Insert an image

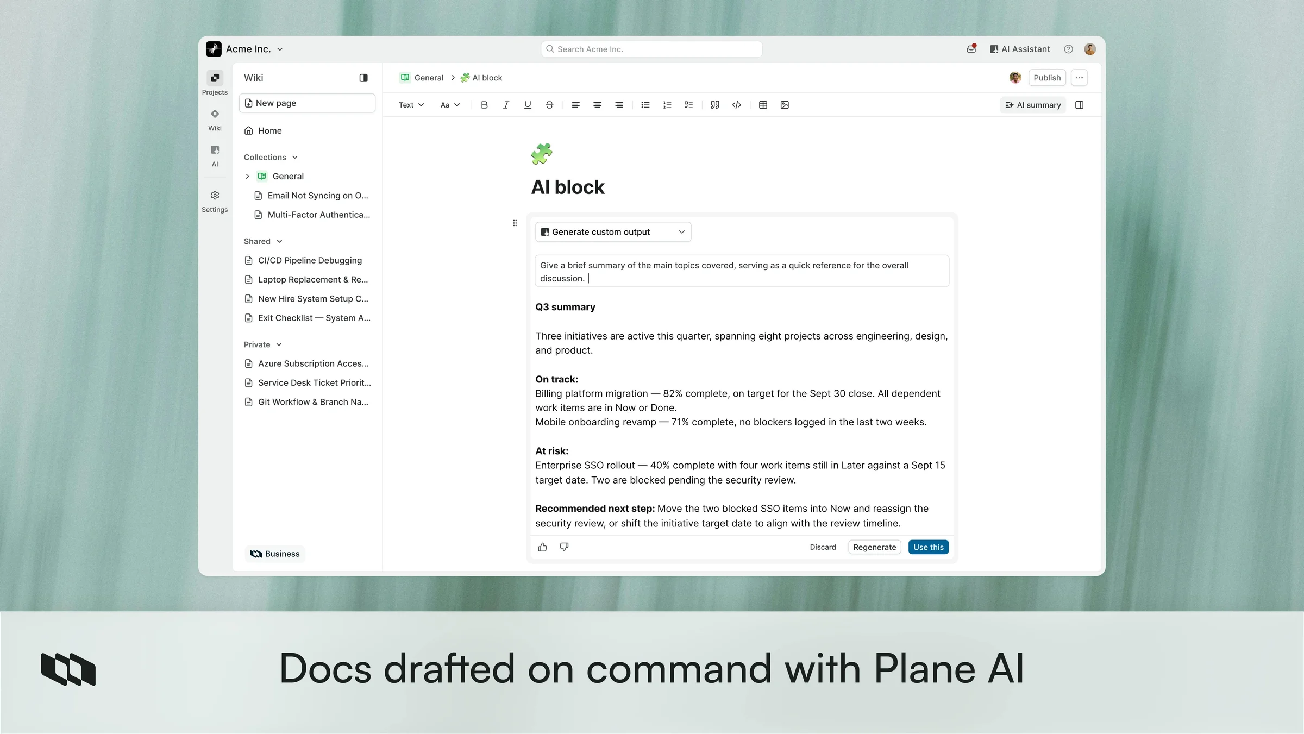coord(785,105)
